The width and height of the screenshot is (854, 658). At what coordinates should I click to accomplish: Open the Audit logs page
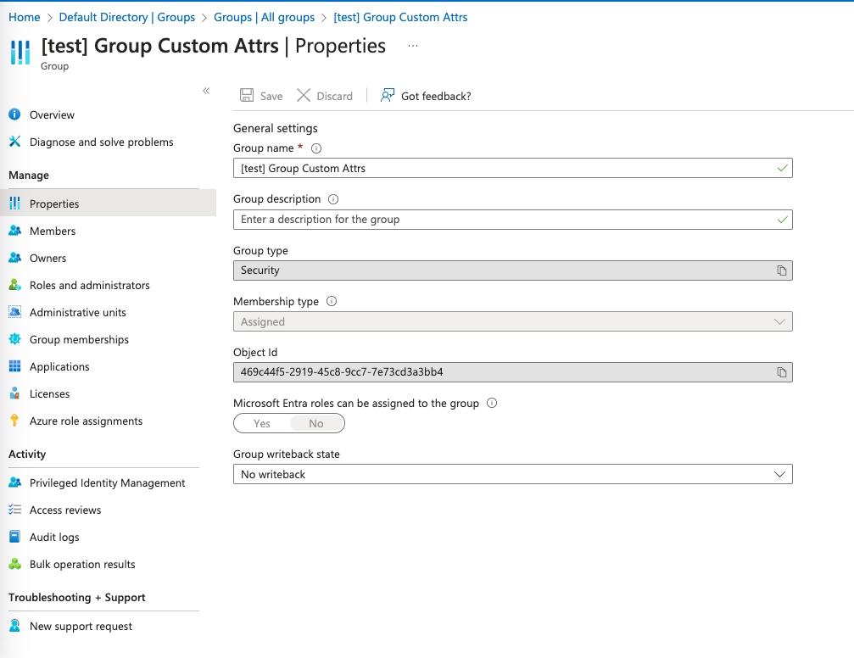[x=55, y=537]
